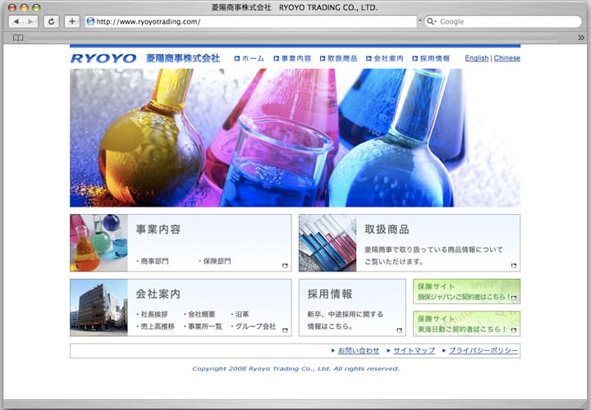Click the URL address bar field

246,21
